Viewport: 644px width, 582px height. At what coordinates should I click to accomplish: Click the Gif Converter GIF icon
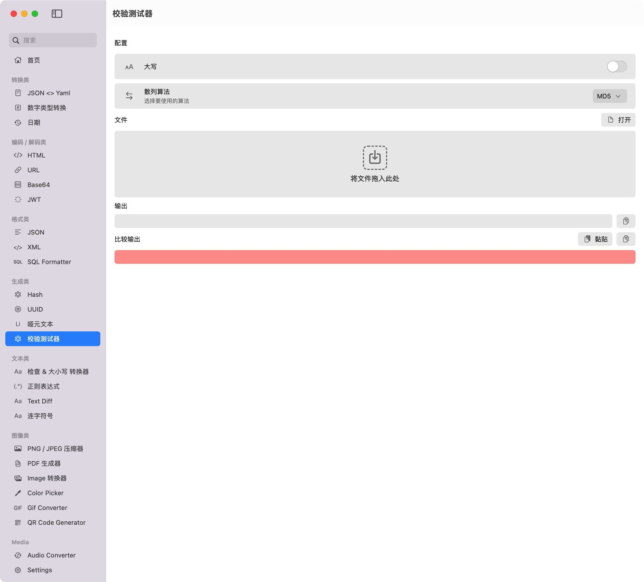point(18,508)
